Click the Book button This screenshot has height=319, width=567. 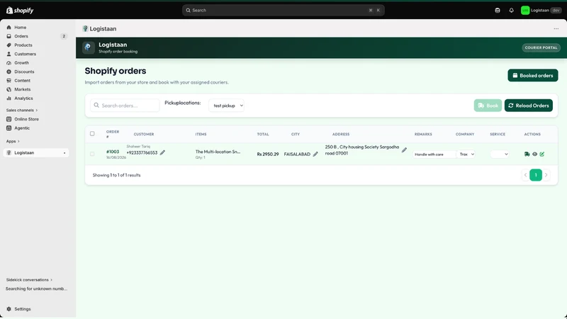coord(488,105)
